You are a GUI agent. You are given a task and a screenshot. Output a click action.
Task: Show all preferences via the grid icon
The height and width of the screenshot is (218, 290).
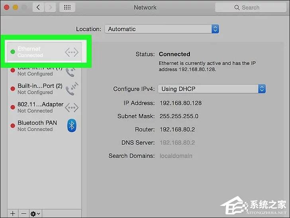pos(67,8)
